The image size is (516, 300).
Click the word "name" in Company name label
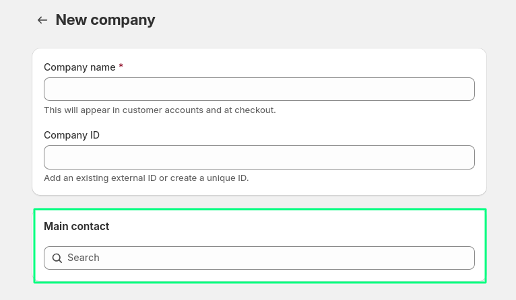click(x=102, y=67)
